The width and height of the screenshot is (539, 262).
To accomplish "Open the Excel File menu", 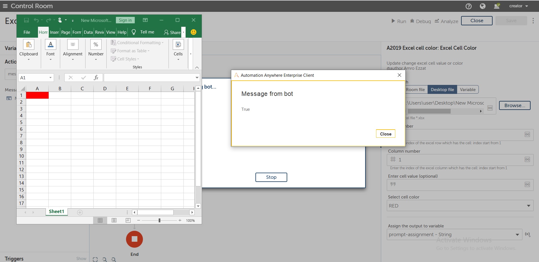I will coord(27,32).
